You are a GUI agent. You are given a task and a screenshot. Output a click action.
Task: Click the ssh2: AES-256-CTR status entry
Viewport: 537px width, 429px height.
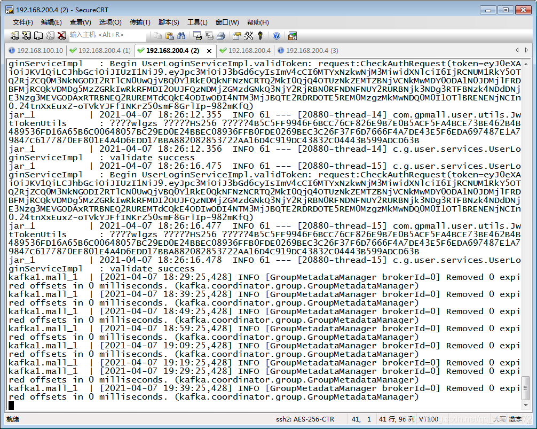[x=305, y=419]
